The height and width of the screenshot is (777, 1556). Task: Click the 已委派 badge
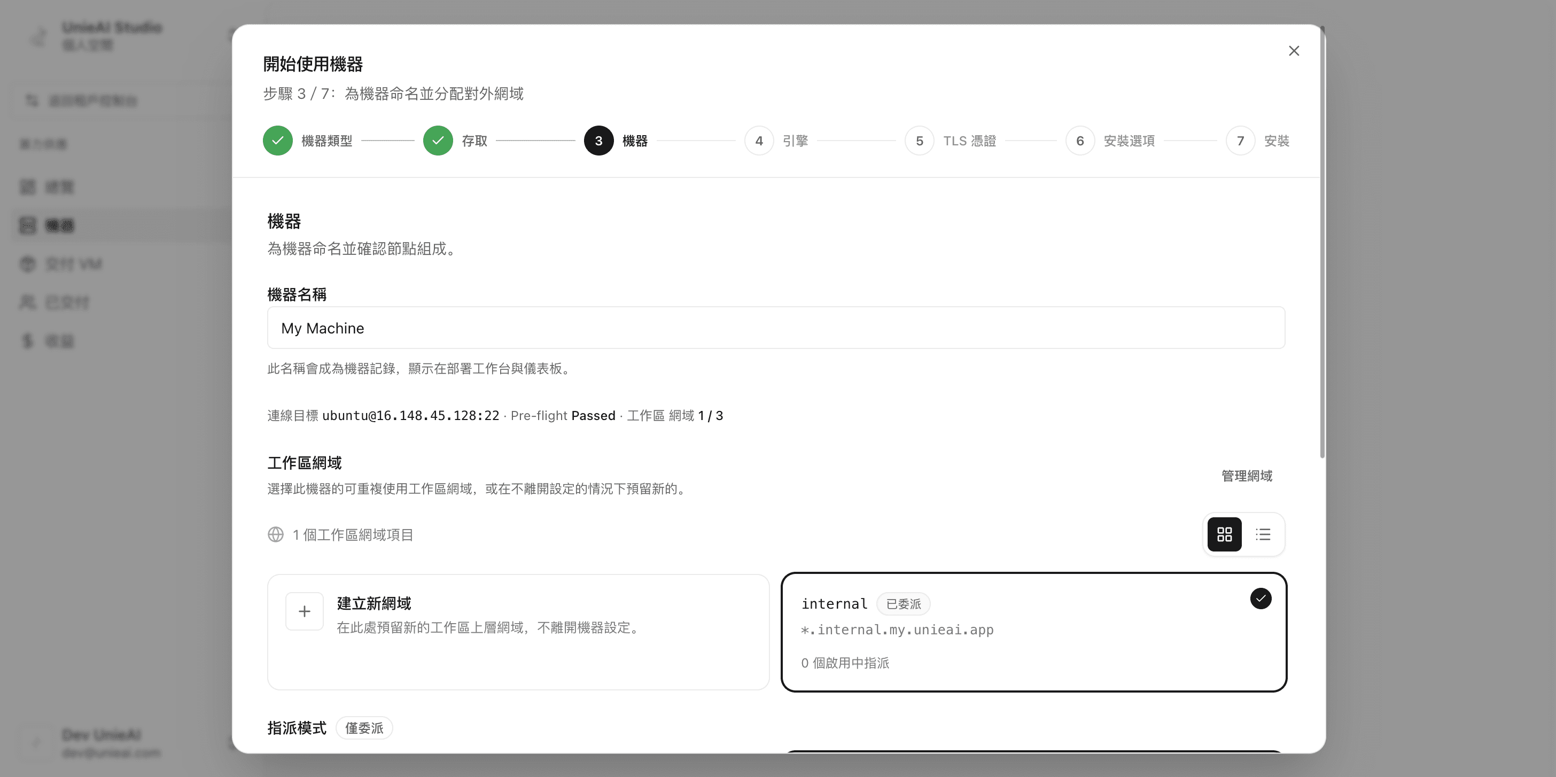904,604
